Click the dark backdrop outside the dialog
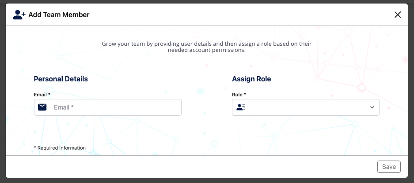The image size is (414, 183). coord(3,91)
